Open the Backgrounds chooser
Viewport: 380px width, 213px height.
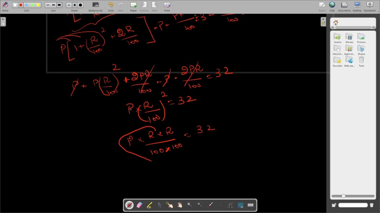tap(95, 7)
